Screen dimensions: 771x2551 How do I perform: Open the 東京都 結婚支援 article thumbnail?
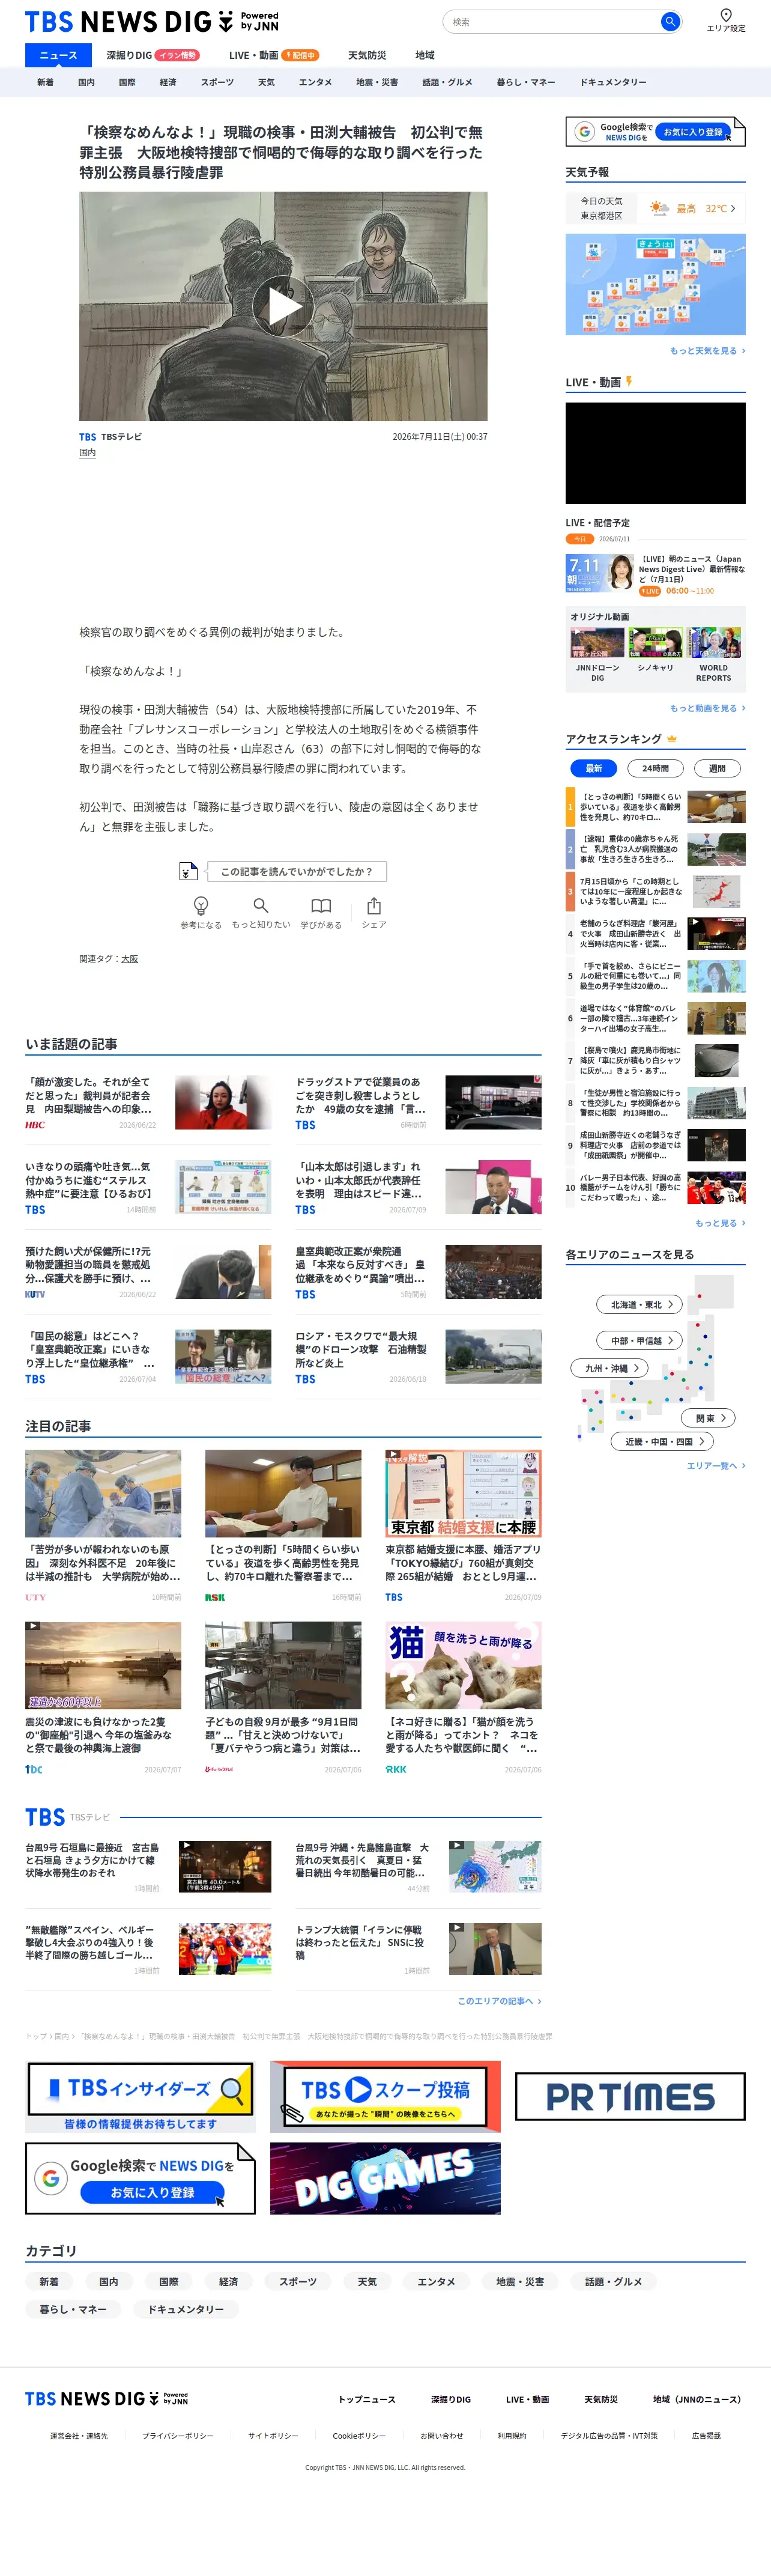pyautogui.click(x=463, y=1494)
